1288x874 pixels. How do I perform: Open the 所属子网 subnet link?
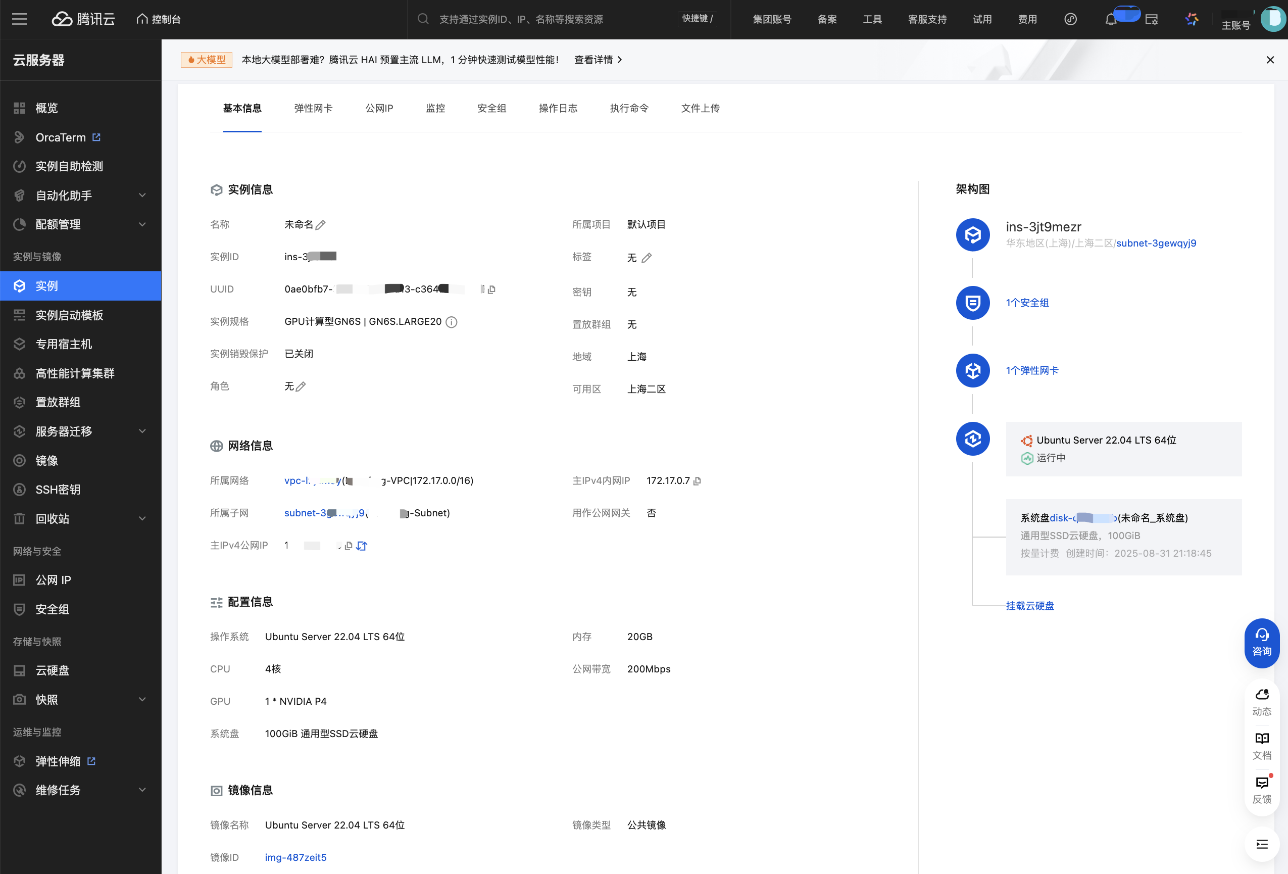point(325,513)
